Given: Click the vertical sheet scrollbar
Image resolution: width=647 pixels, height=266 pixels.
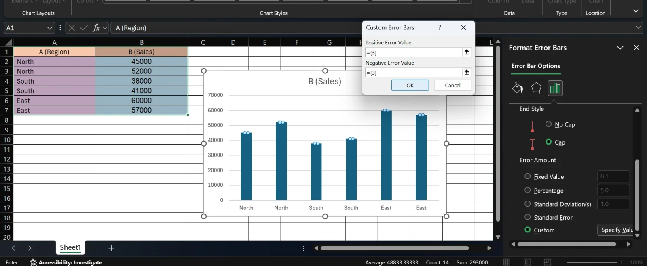Looking at the screenshot, I should tap(498, 133).
